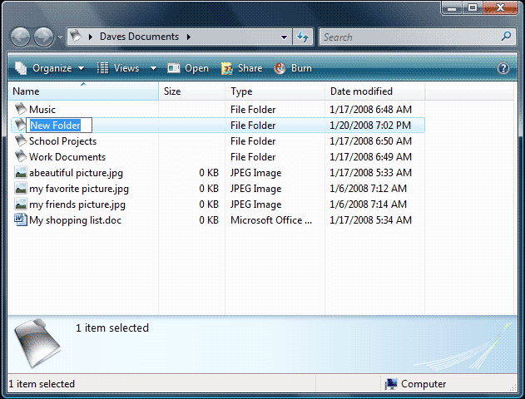The width and height of the screenshot is (525, 399).
Task: Maximize the Explorer window
Action: [473, 8]
